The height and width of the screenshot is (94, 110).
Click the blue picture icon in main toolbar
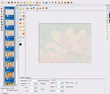pyautogui.click(x=46, y=3)
